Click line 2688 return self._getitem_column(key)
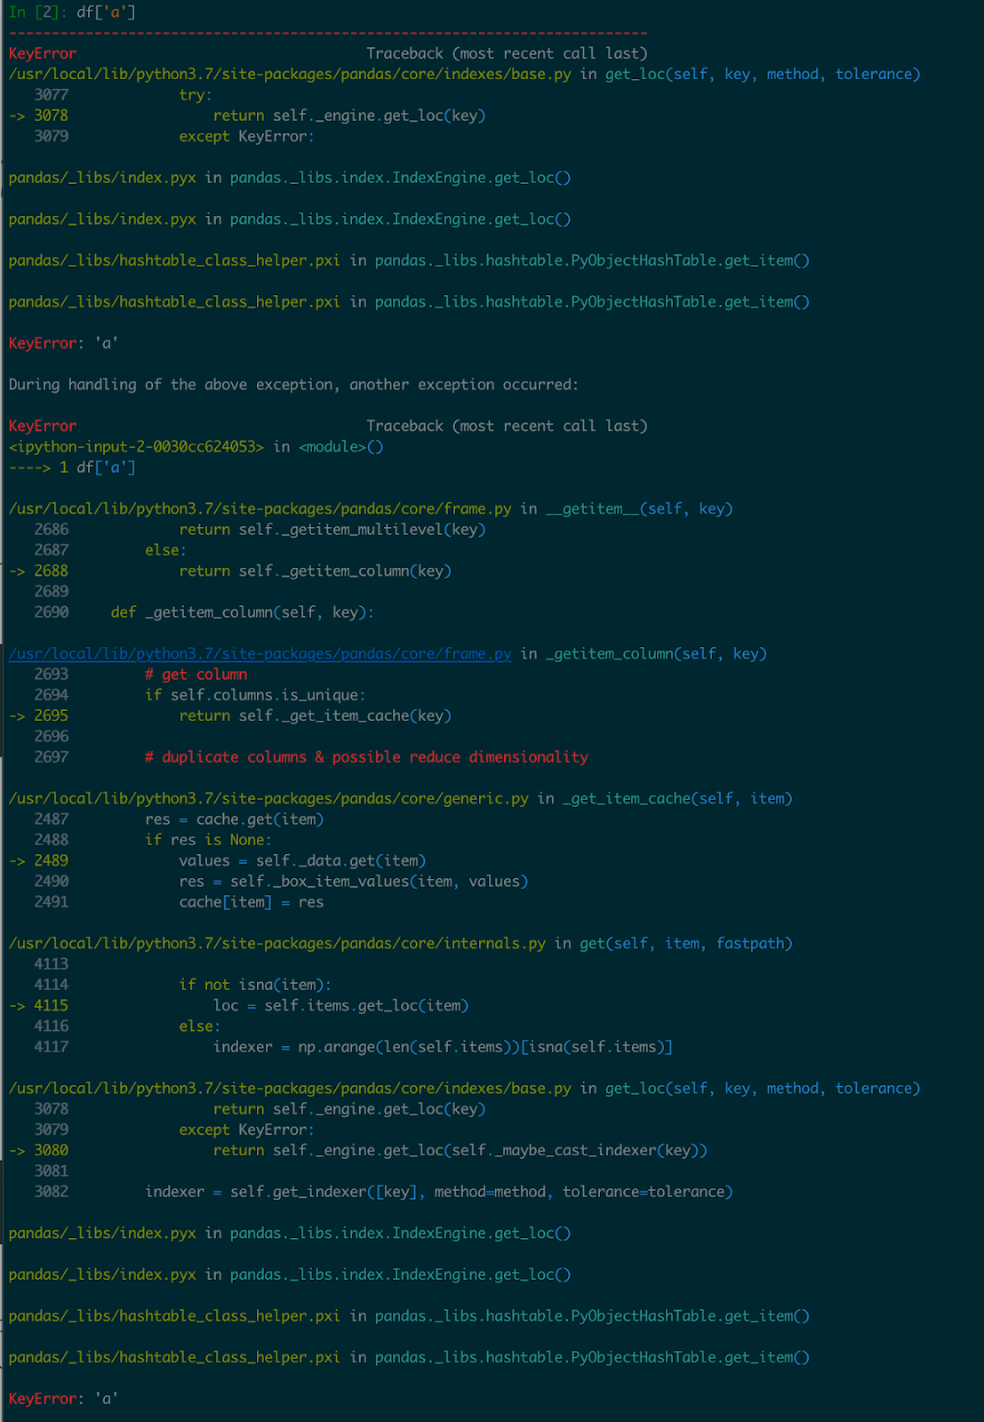 coord(230,571)
